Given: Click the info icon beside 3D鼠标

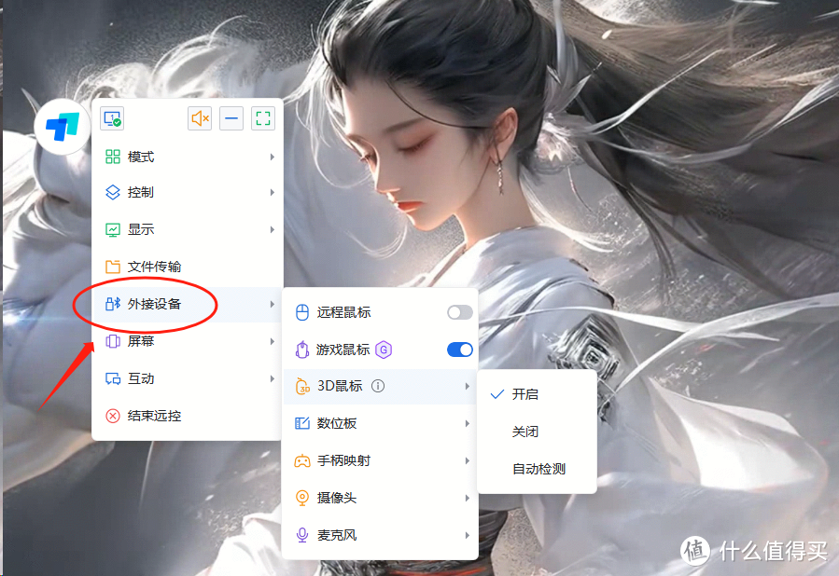Looking at the screenshot, I should (378, 386).
